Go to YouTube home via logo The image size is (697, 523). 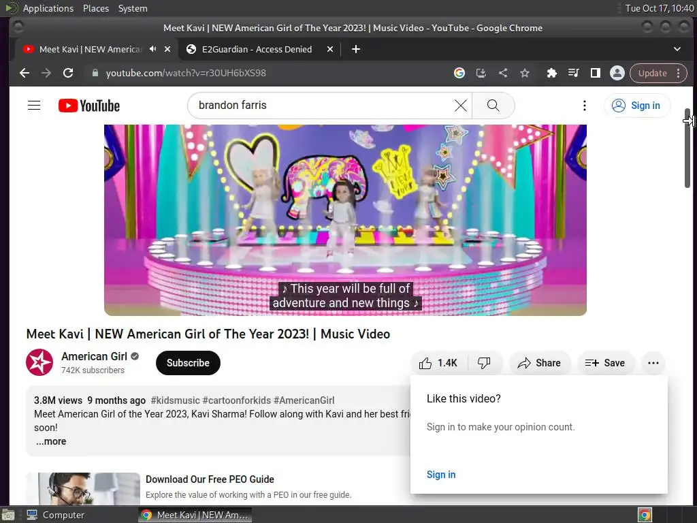pyautogui.click(x=89, y=106)
